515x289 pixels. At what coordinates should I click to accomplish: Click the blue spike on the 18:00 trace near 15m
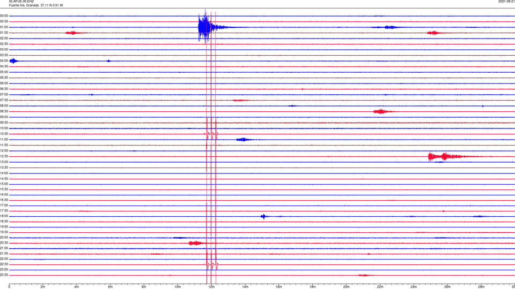click(264, 216)
